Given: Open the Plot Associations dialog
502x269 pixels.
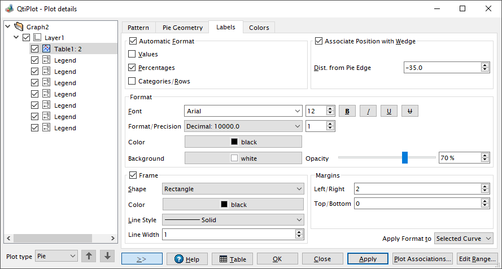Looking at the screenshot, I should (x=422, y=259).
